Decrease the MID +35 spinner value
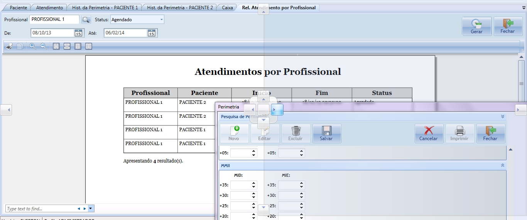Screen dimensions: 527x220 click(x=254, y=187)
